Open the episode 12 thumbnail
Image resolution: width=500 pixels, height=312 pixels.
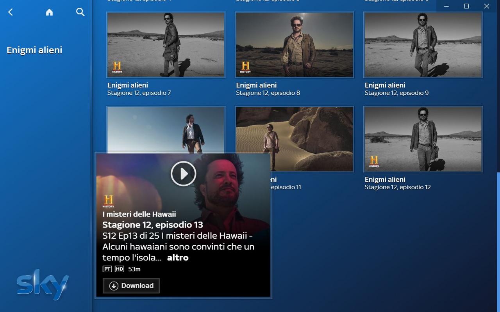point(423,139)
